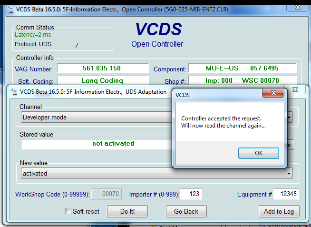This screenshot has width=311, height=227.
Task: Click Add to Log button
Action: (279, 211)
